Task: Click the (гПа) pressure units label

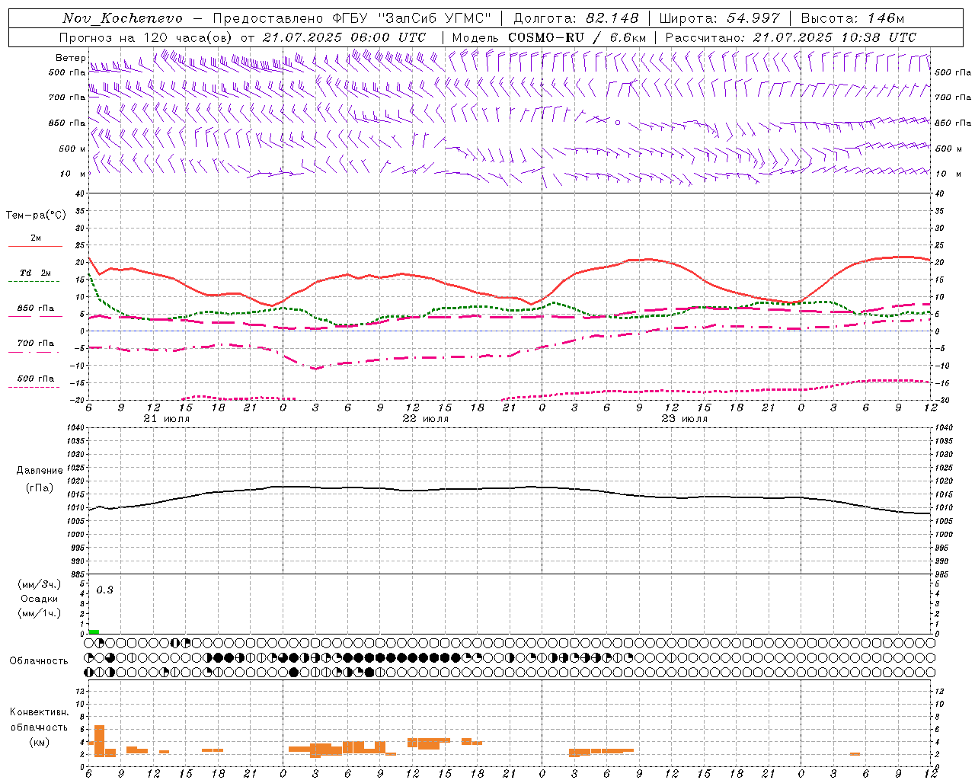Action: coord(39,488)
